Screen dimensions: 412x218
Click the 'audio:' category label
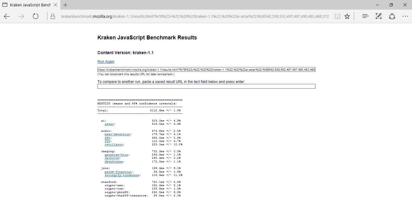click(106, 131)
